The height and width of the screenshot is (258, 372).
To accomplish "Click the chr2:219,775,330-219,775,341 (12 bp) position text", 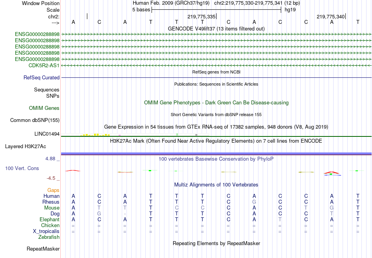I will pyautogui.click(x=257, y=3).
